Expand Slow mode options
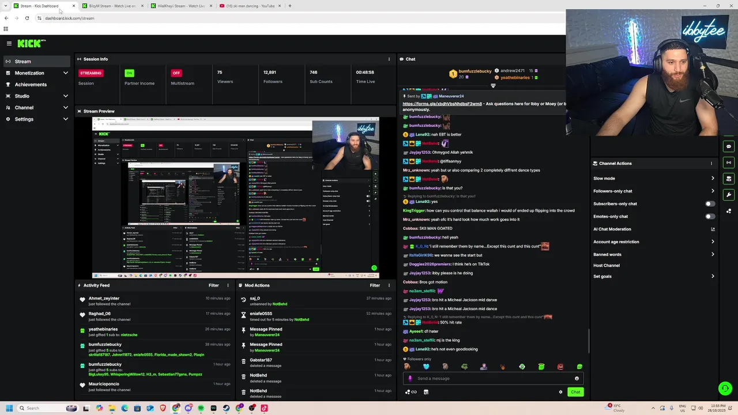Screen dimensions: 738x415 (x=713, y=178)
